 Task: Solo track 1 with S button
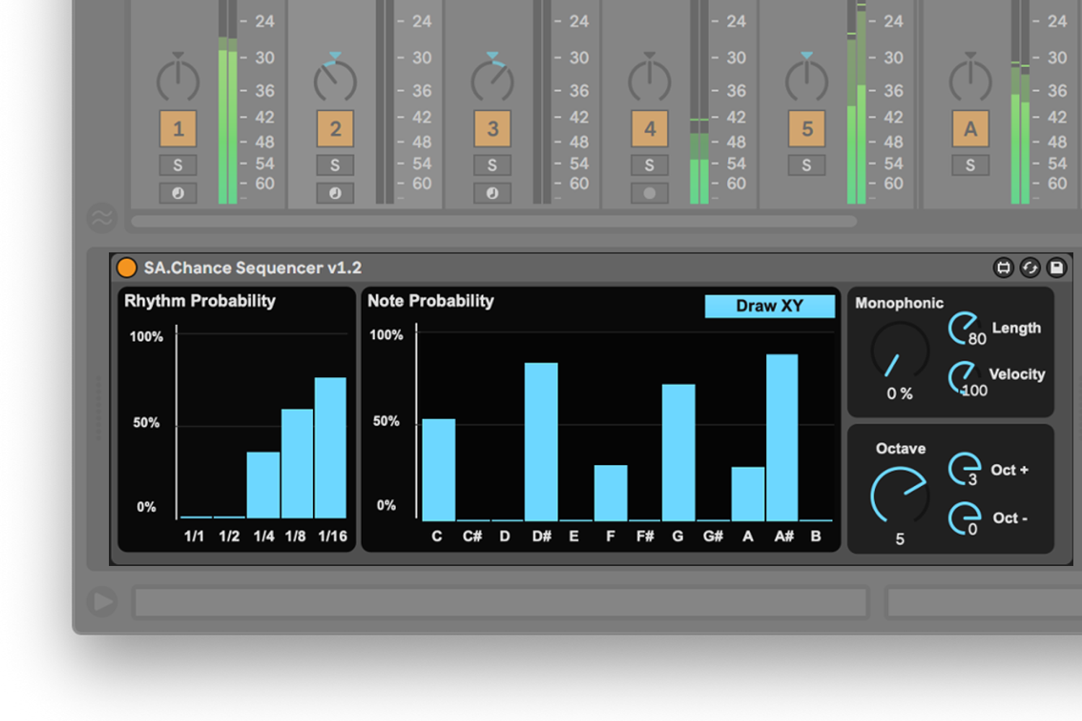178,166
